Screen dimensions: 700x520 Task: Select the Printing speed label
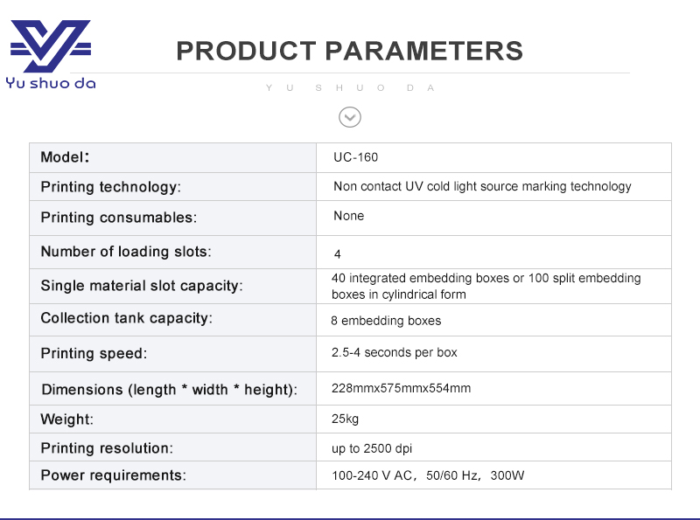(x=94, y=354)
